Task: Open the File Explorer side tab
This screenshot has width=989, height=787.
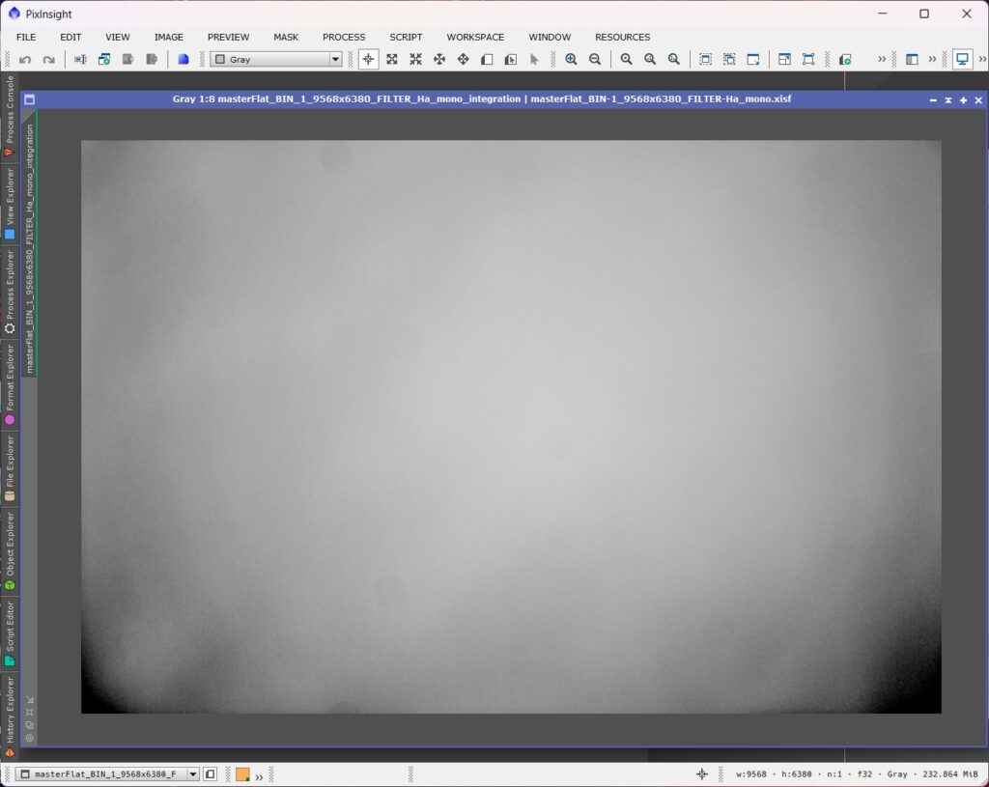Action: pos(10,468)
